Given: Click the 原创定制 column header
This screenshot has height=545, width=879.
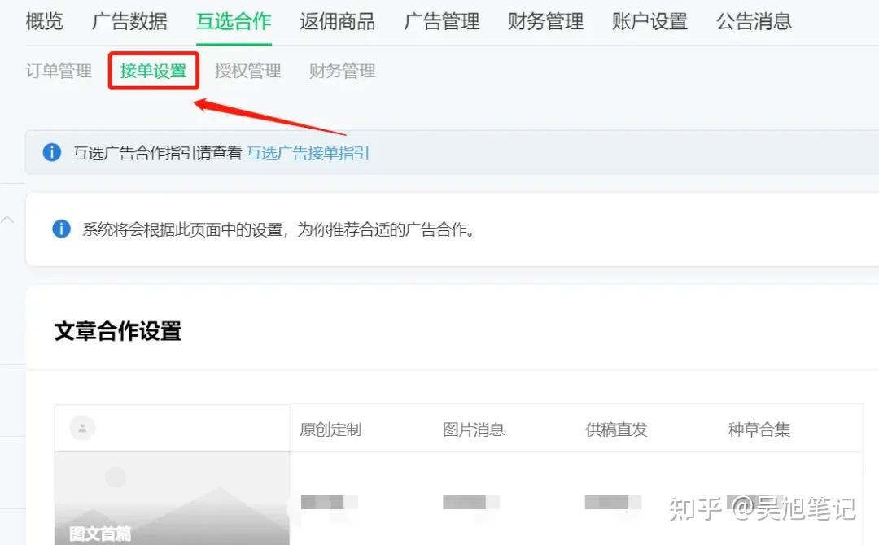Looking at the screenshot, I should click(330, 429).
